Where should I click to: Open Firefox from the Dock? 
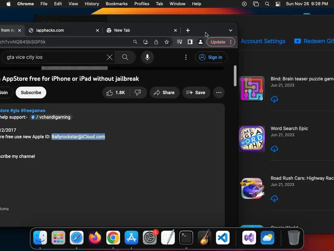coord(95,238)
